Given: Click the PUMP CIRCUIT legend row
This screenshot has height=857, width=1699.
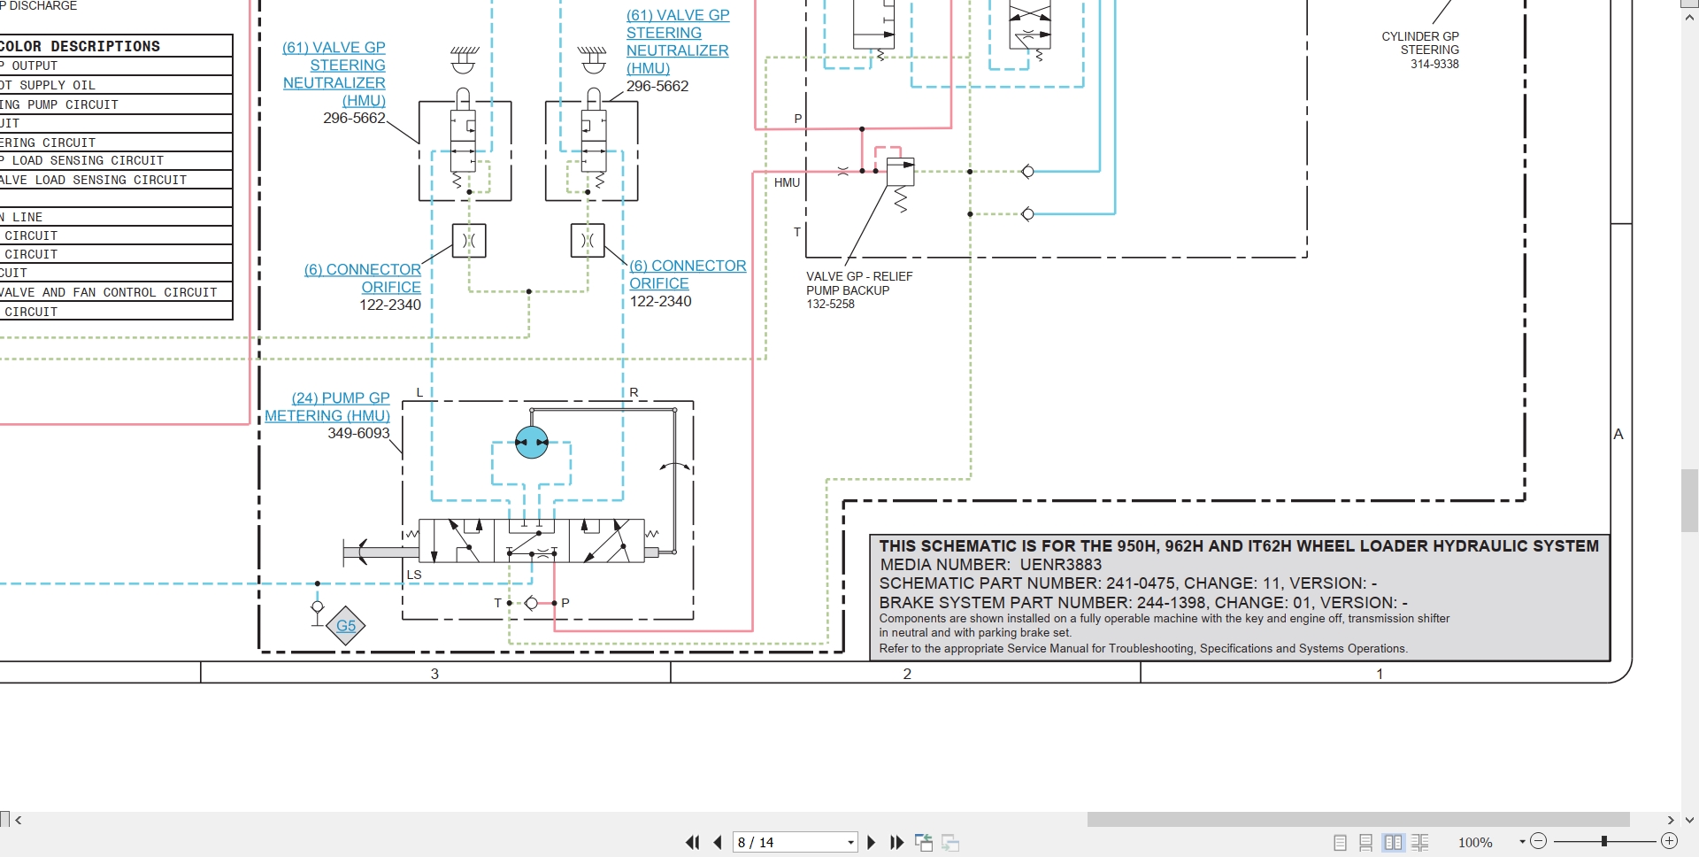Looking at the screenshot, I should [116, 104].
